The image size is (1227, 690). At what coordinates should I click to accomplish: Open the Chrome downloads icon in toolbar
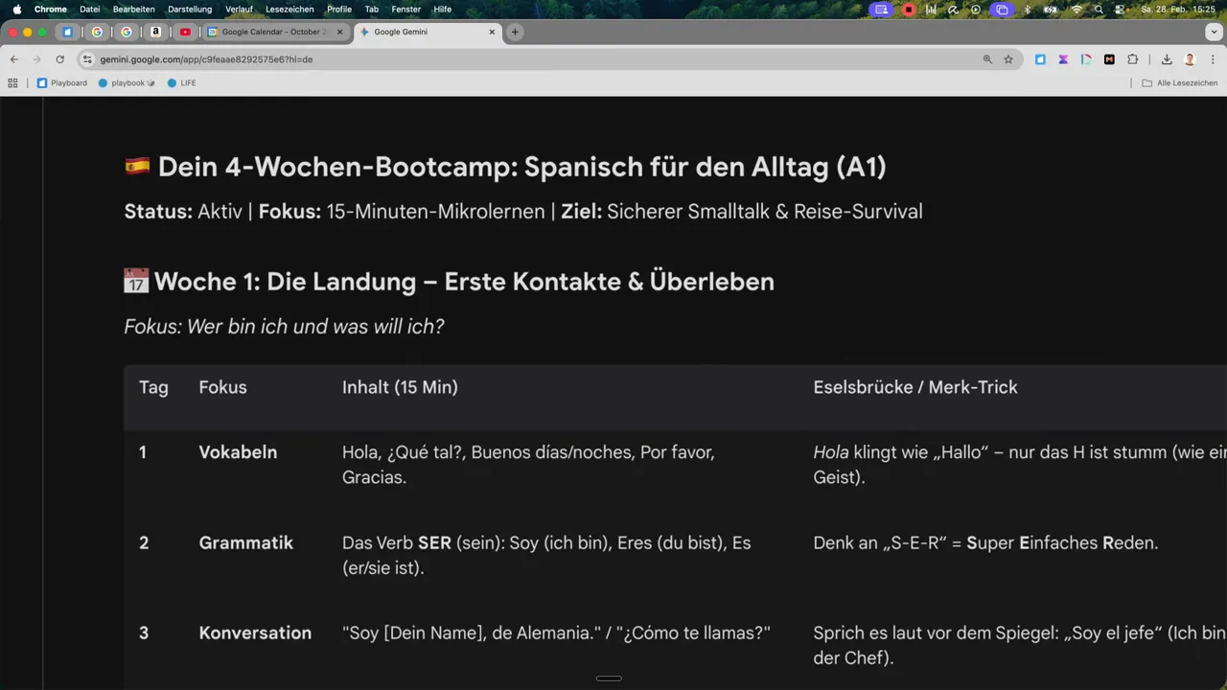pyautogui.click(x=1168, y=59)
